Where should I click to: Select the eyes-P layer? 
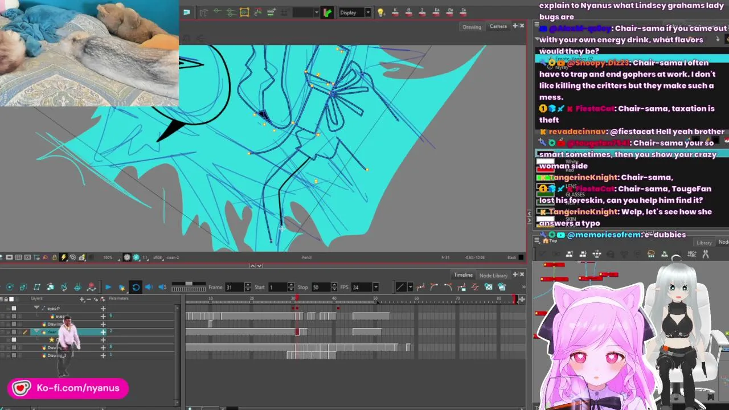click(x=54, y=309)
